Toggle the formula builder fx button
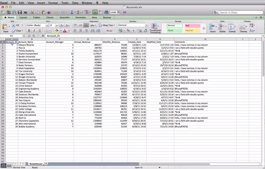Viewport: 265px width, 169px height. 95,12
